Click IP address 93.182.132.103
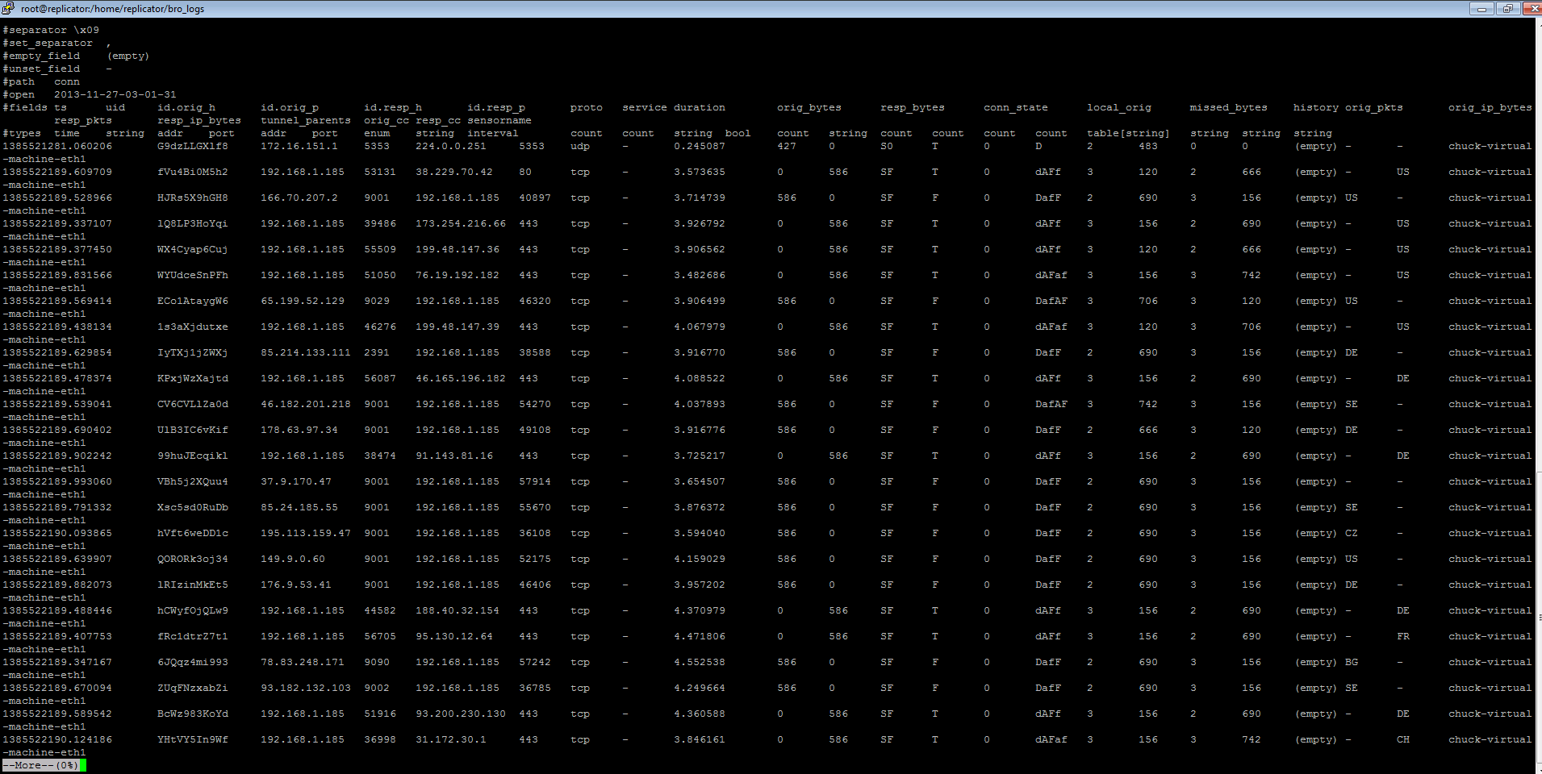 point(306,689)
